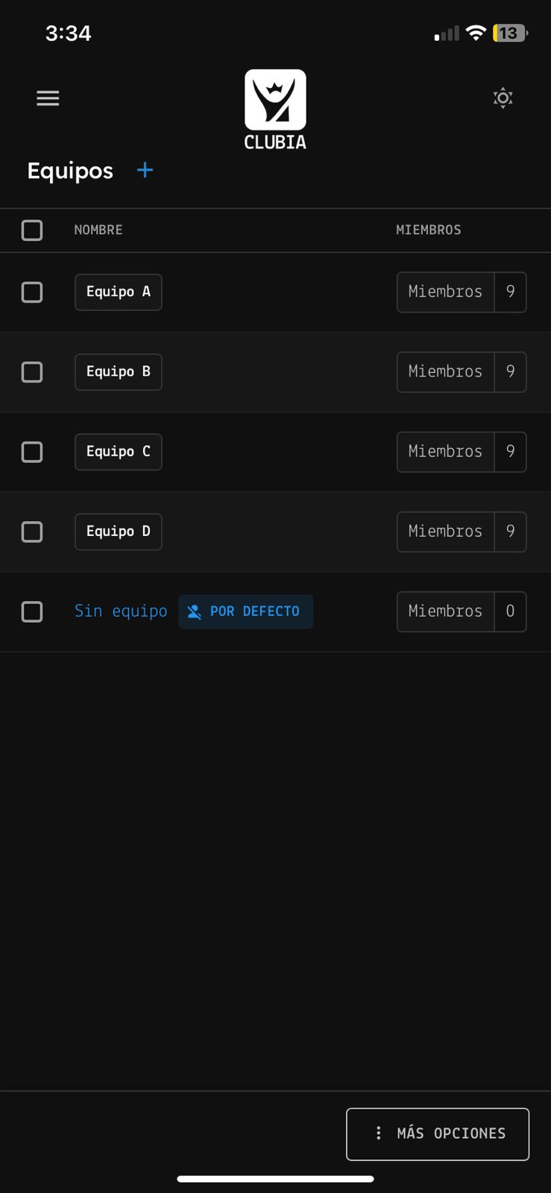Tap the battery indicator in status bar

(x=510, y=33)
